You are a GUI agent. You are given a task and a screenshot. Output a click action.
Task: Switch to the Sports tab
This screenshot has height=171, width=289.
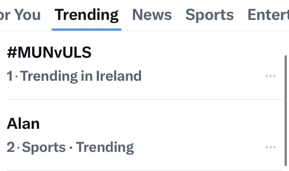tap(210, 15)
